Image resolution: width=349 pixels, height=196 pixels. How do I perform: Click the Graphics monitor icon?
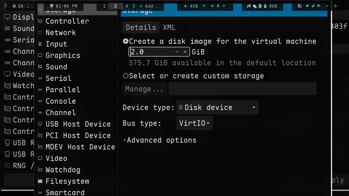point(40,56)
